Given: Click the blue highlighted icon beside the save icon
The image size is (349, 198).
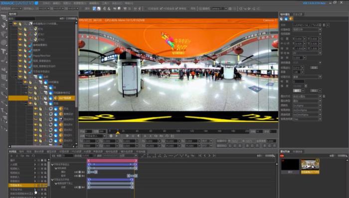Looking at the screenshot, I should pos(94,8).
